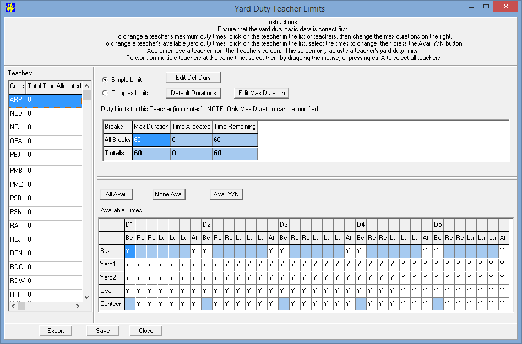Click the Export button
Image resolution: width=522 pixels, height=344 pixels.
(x=56, y=331)
